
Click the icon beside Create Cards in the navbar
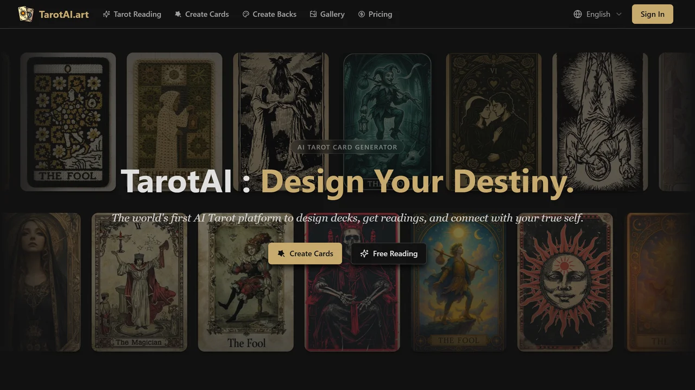pos(178,14)
